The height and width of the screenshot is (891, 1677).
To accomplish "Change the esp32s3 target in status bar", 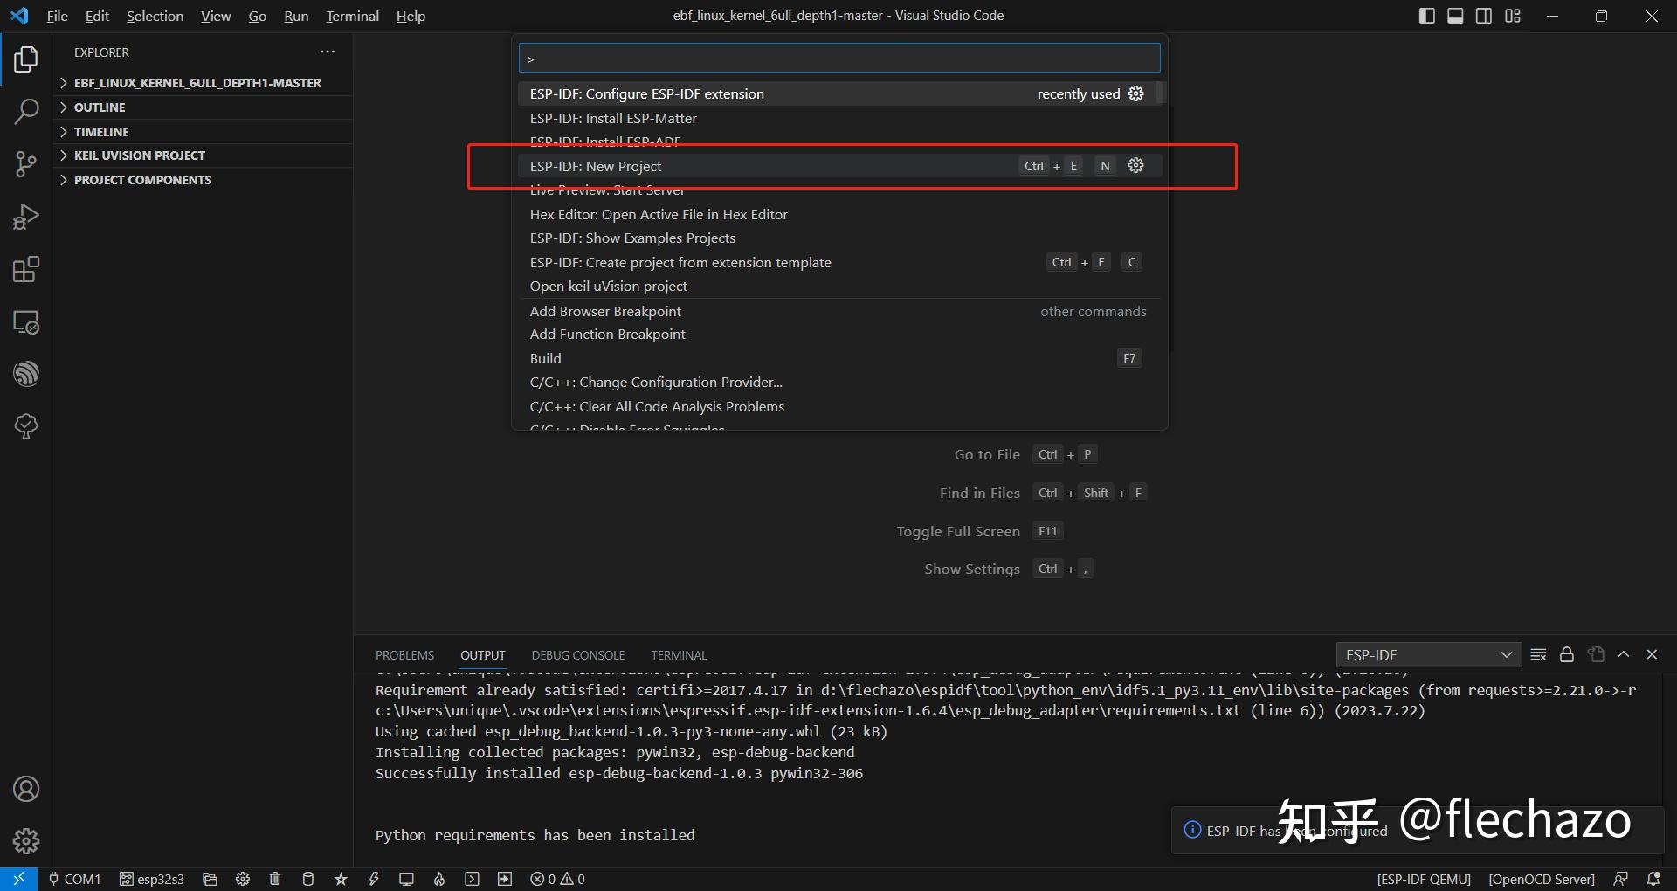I will click(152, 879).
